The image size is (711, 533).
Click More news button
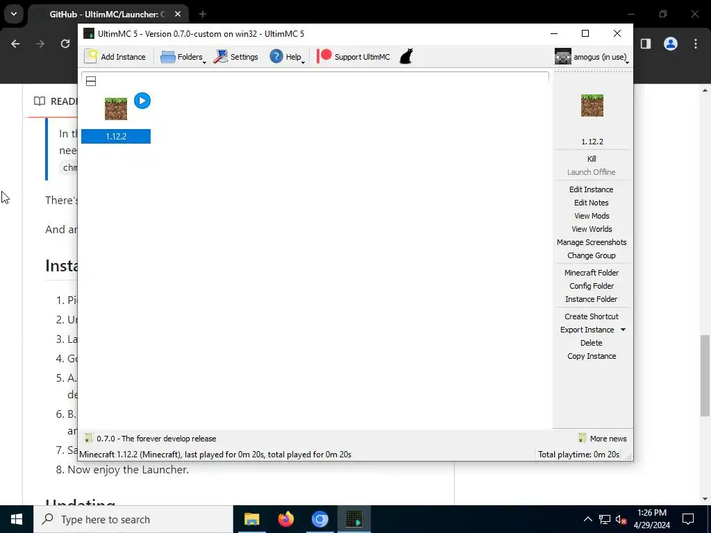(602, 439)
